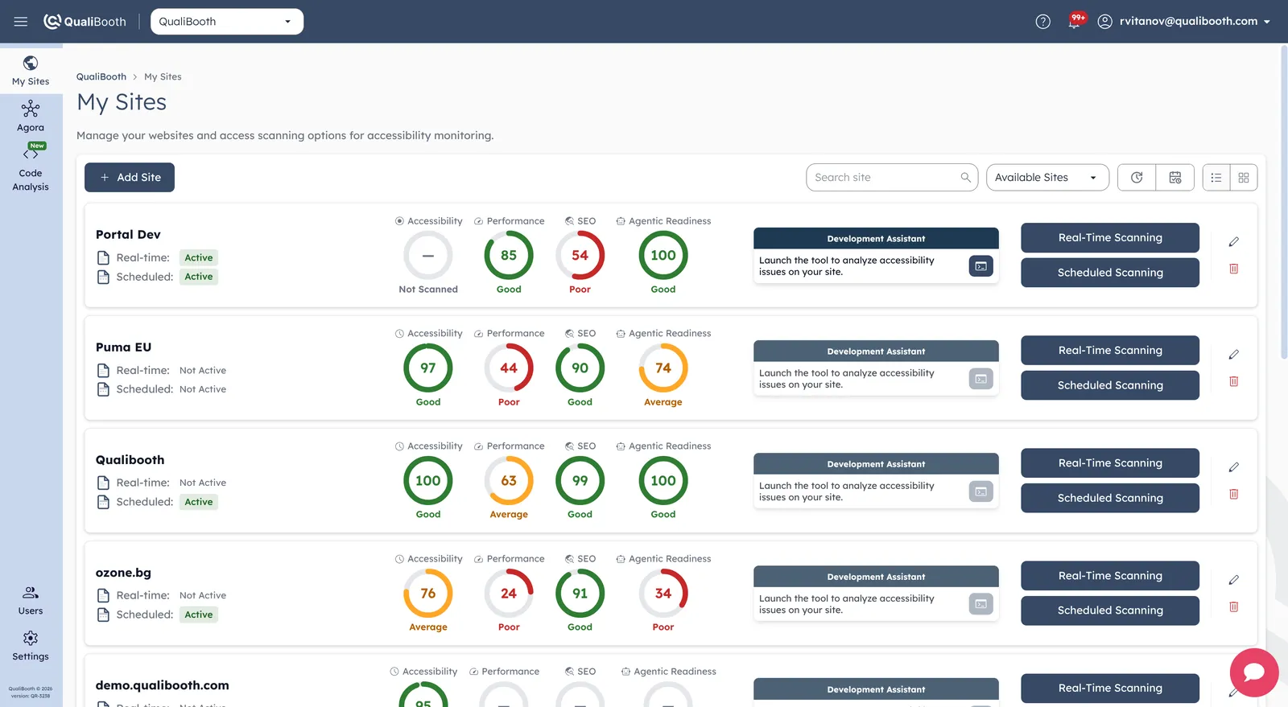Switch to list view layout
Image resolution: width=1288 pixels, height=707 pixels.
1216,178
